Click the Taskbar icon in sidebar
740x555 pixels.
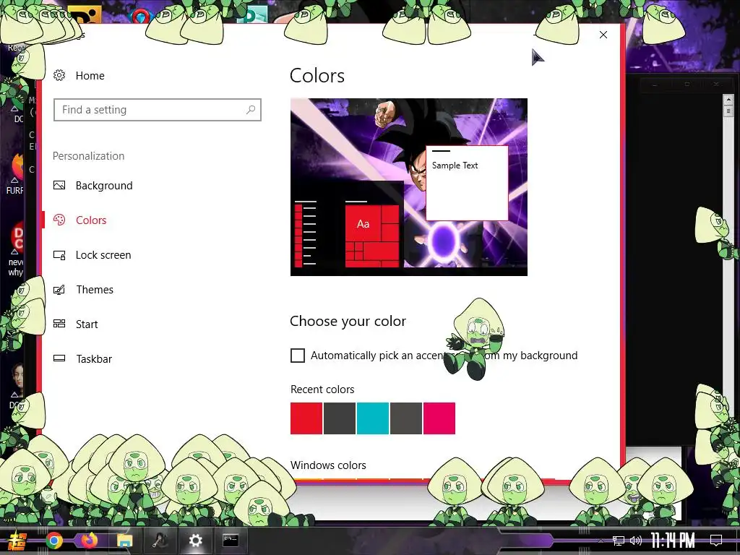[59, 358]
